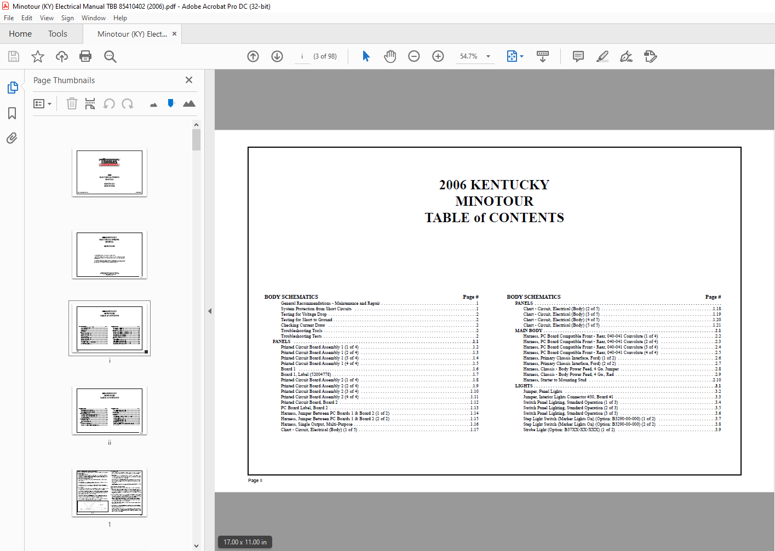Click the page number input field
Image resolution: width=775 pixels, height=551 pixels.
(302, 56)
